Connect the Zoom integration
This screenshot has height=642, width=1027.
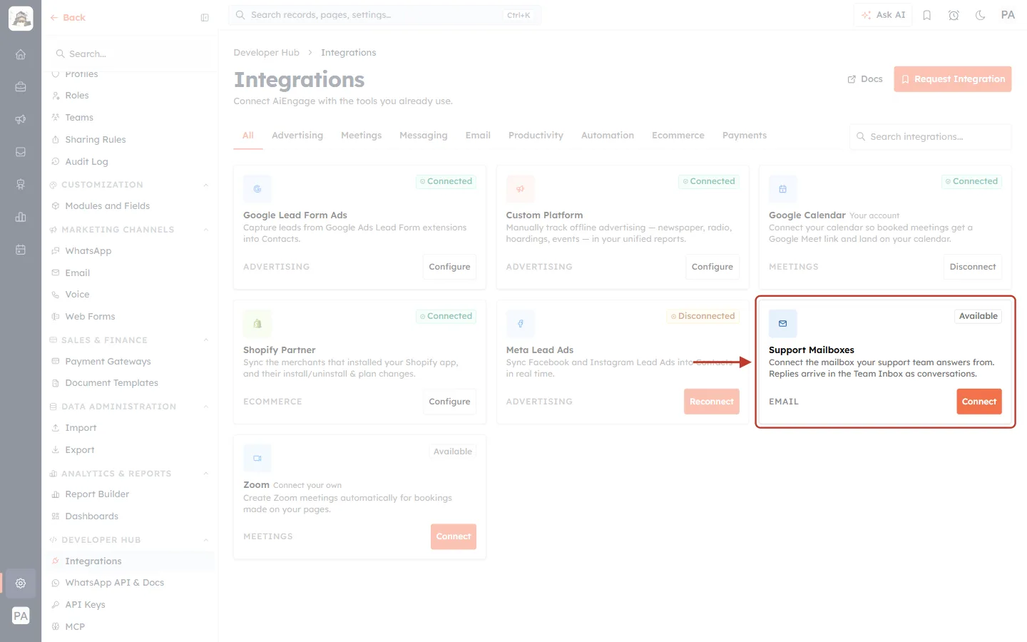454,536
